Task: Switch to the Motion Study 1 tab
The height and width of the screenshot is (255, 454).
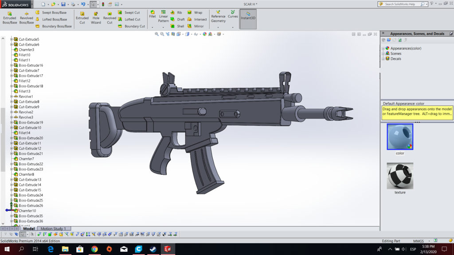Action: click(53, 228)
